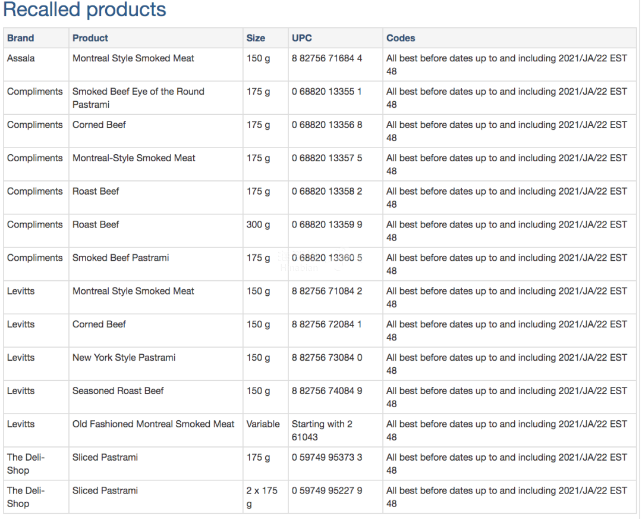This screenshot has width=642, height=519.
Task: Select Seasoned Roast Beef product cell
Action: (x=118, y=391)
